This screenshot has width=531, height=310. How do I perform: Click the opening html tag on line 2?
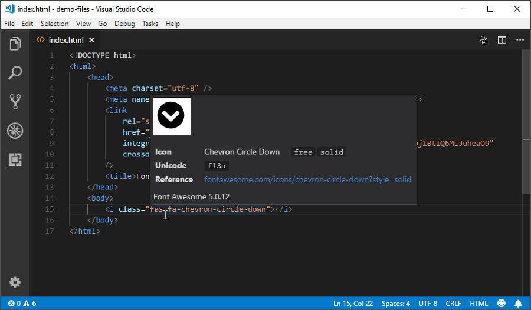[82, 66]
